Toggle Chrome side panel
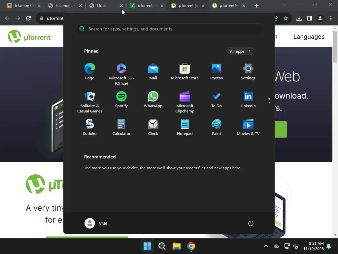This screenshot has height=254, width=338. pyautogui.click(x=310, y=18)
